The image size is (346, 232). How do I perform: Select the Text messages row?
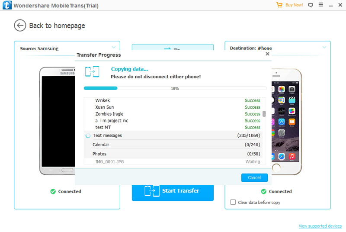pos(173,135)
